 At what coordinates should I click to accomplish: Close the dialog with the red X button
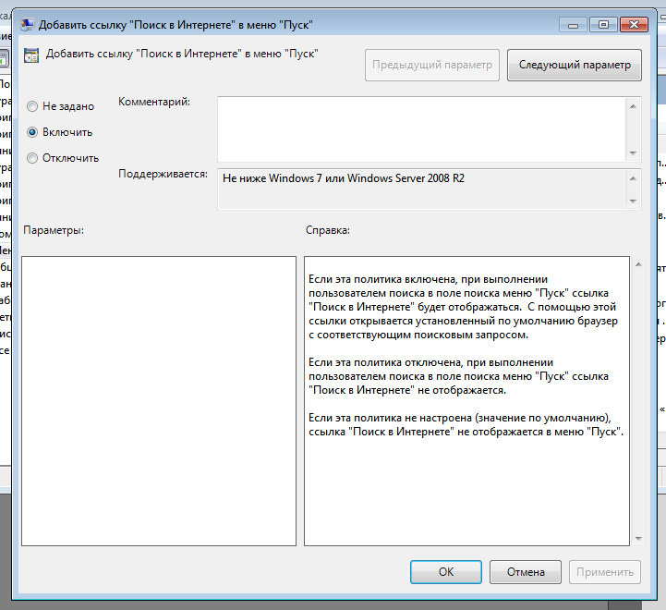coord(637,25)
